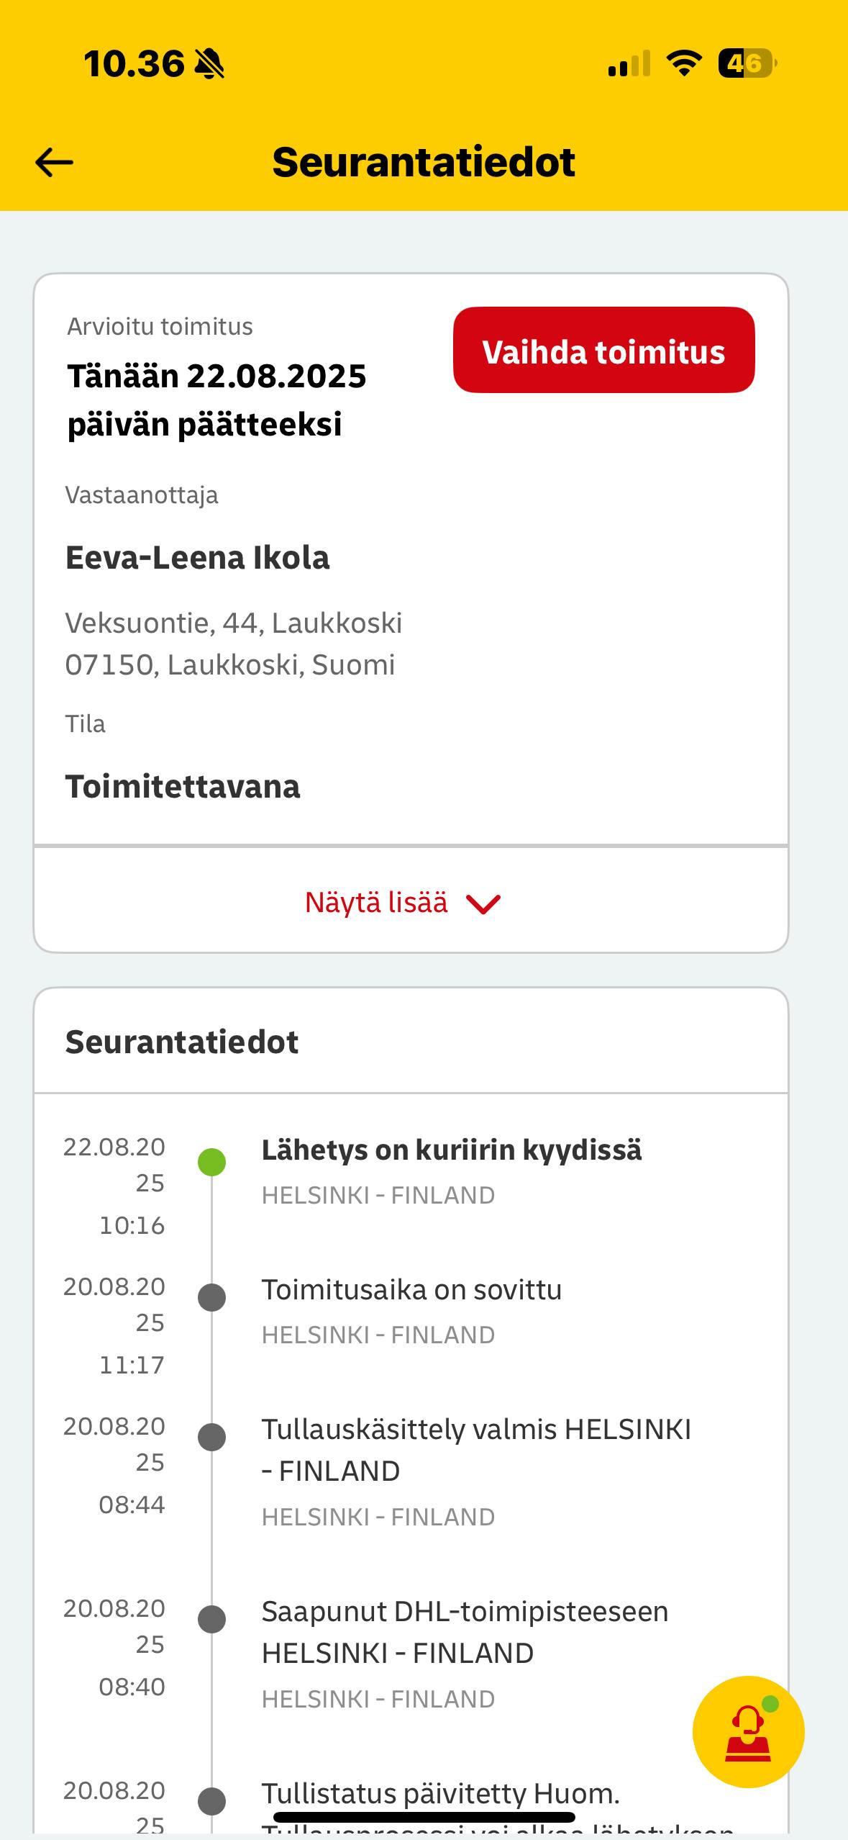The height and width of the screenshot is (1840, 848).
Task: Open the Lähetys on kuriirin kyydissä entry
Action: click(451, 1150)
